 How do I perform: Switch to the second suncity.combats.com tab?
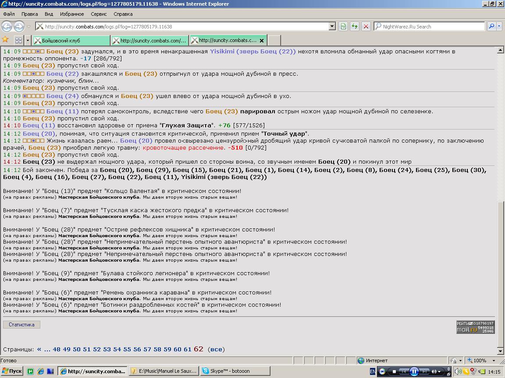pyautogui.click(x=150, y=41)
